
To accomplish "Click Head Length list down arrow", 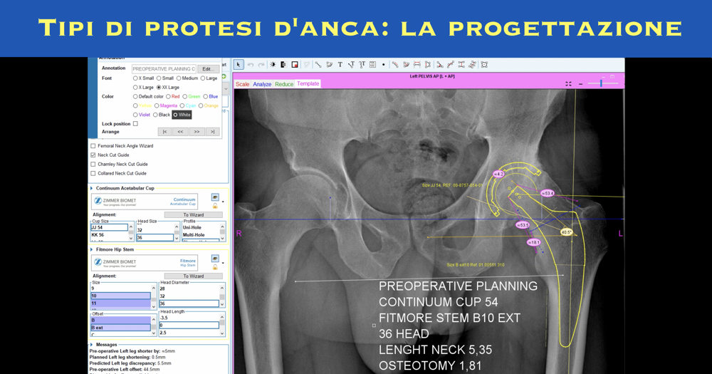I will 222,333.
